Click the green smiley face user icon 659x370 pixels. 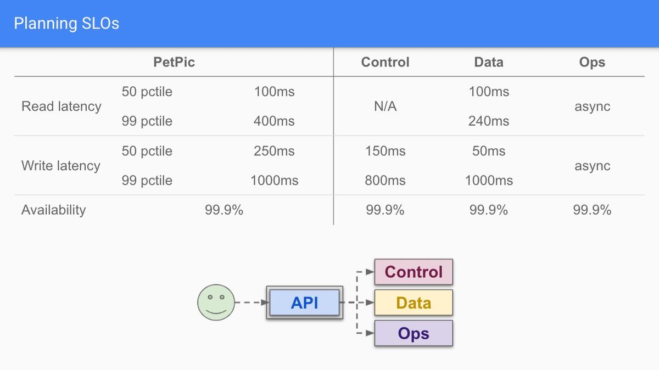(x=216, y=302)
